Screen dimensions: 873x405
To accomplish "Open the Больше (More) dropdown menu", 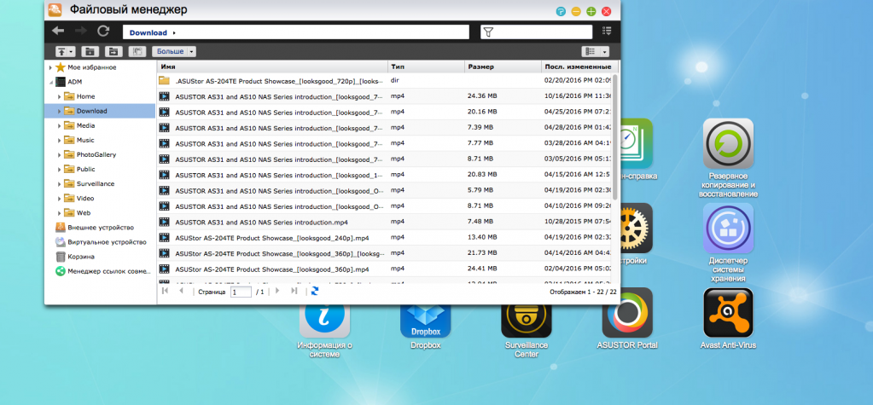I will pyautogui.click(x=174, y=51).
